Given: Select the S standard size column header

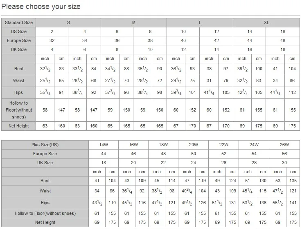Looking at the screenshot, I should pyautogui.click(x=68, y=22).
